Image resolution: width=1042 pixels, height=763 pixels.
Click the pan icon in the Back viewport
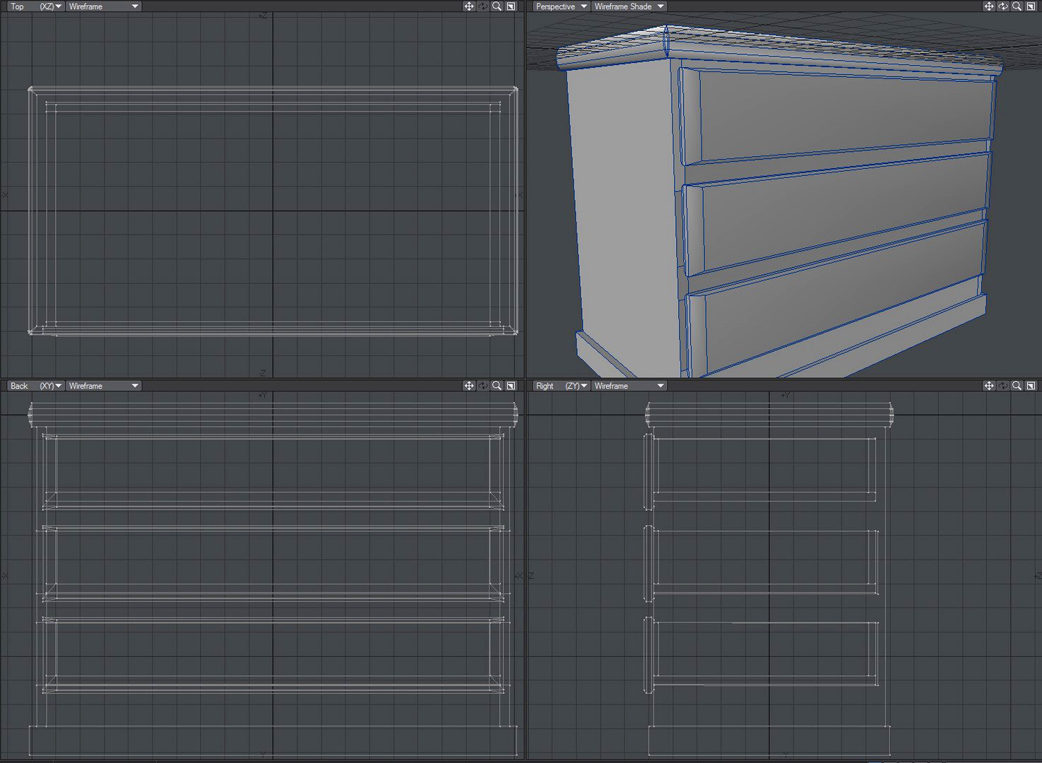click(468, 386)
